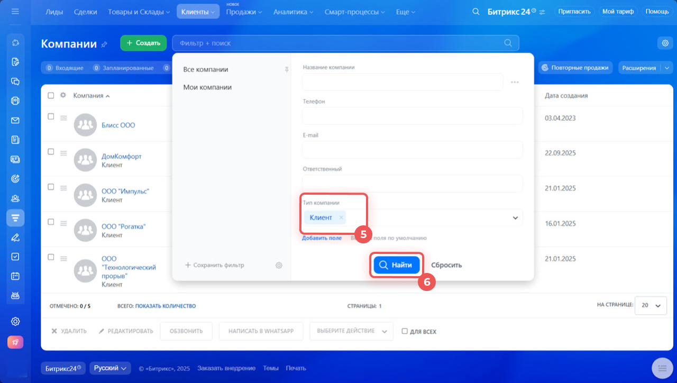Click the Добавить поле link
677x383 pixels.
[x=322, y=238]
